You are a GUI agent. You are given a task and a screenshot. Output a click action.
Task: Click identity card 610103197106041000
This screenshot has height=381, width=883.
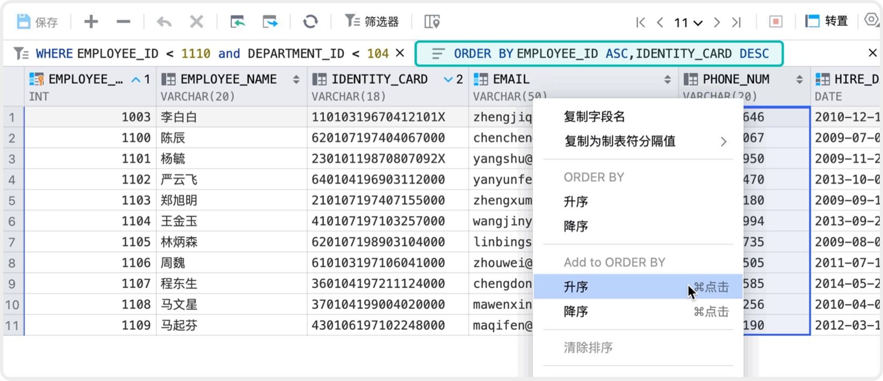pos(388,263)
